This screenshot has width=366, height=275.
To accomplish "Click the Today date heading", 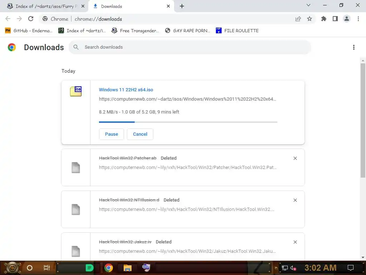I will (x=68, y=71).
